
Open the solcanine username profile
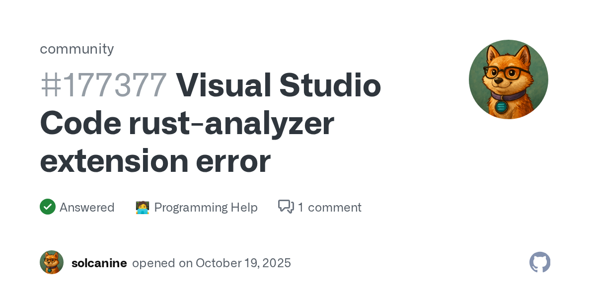click(x=99, y=263)
